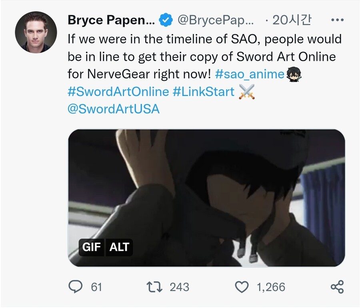Open the share icon menu

pyautogui.click(x=337, y=286)
